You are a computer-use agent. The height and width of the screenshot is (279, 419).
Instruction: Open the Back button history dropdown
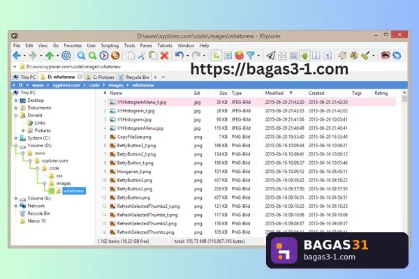pos(24,56)
